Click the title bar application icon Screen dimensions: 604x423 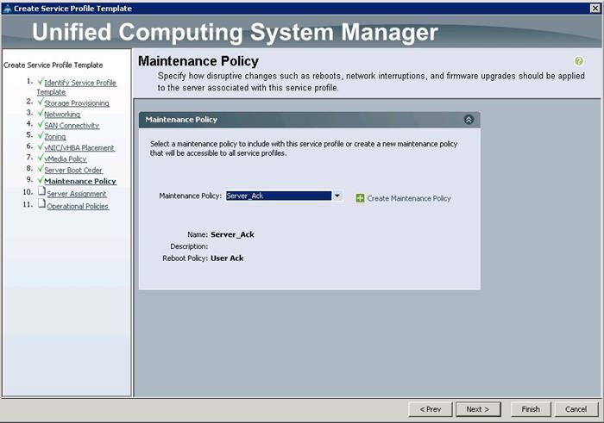(7, 9)
